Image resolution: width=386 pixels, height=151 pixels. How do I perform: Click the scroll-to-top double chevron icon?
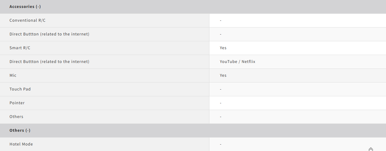371,149
